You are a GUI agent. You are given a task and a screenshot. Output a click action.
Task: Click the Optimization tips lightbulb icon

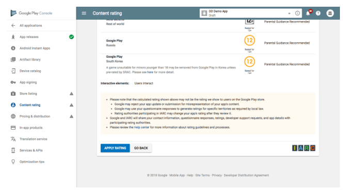13,162
